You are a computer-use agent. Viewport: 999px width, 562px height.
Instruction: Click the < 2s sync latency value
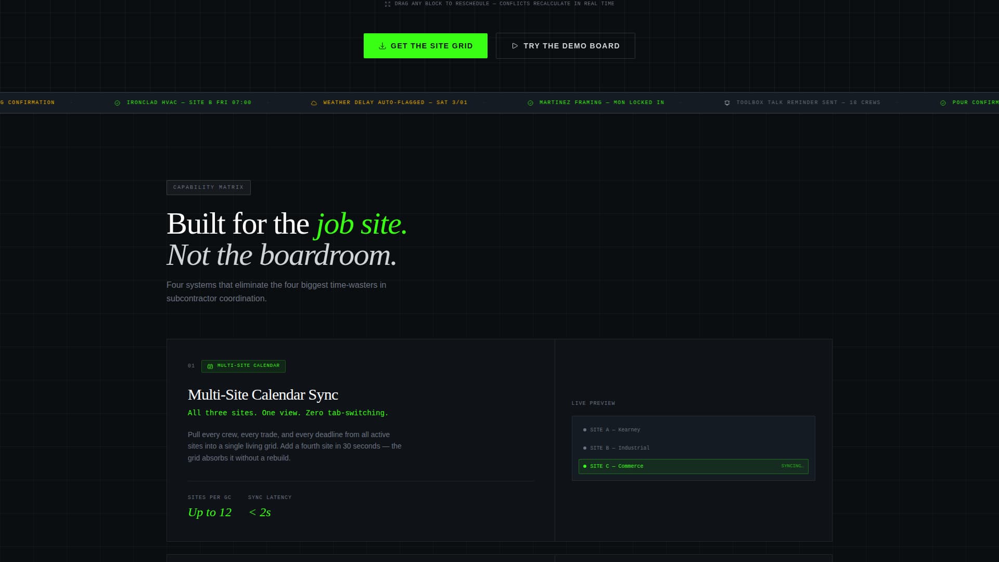[260, 513]
